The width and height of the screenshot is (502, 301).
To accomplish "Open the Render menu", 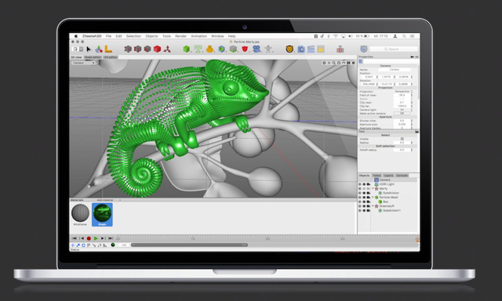I will (x=180, y=36).
